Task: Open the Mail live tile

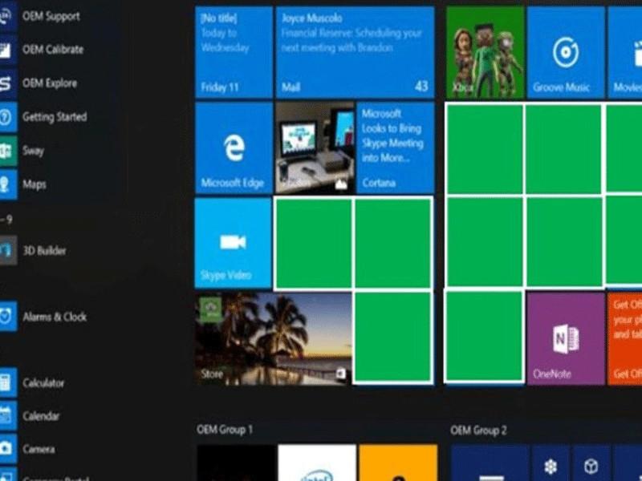Action: point(355,52)
